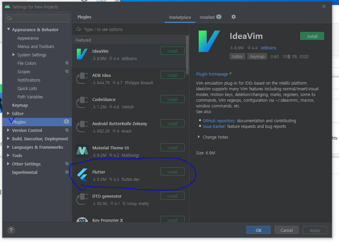The image size is (339, 243).
Task: Click the Experimental project-level icon
Action: click(x=67, y=172)
